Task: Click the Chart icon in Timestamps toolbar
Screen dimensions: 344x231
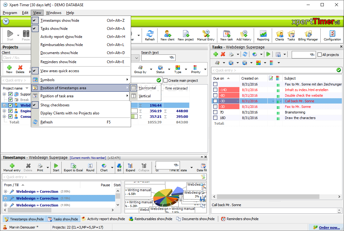Action: point(104,168)
